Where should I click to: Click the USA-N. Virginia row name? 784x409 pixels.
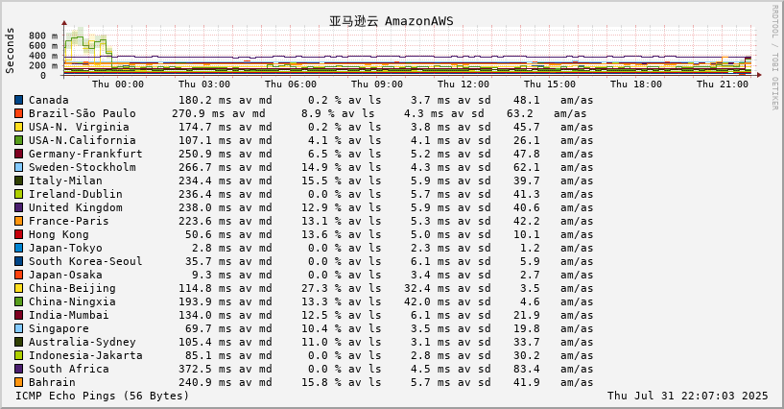79,127
